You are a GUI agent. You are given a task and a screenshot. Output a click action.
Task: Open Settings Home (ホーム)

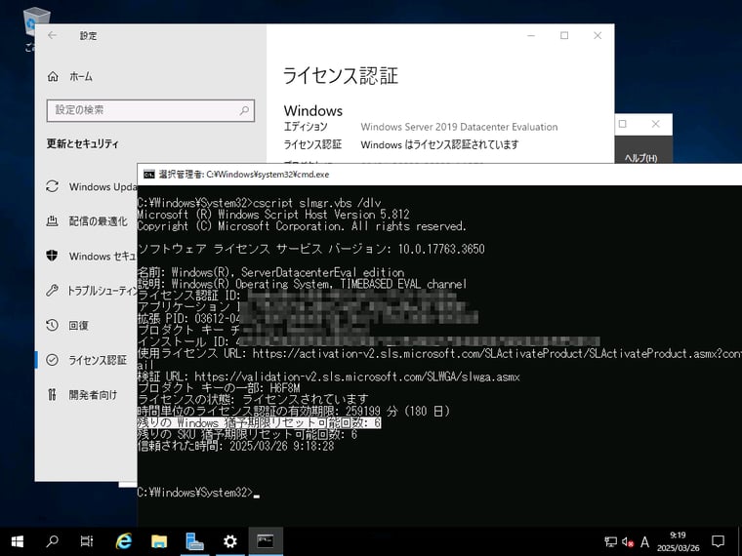69,77
